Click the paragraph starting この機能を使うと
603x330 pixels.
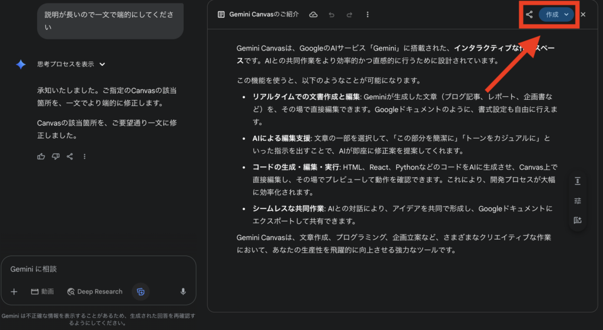[x=329, y=80]
